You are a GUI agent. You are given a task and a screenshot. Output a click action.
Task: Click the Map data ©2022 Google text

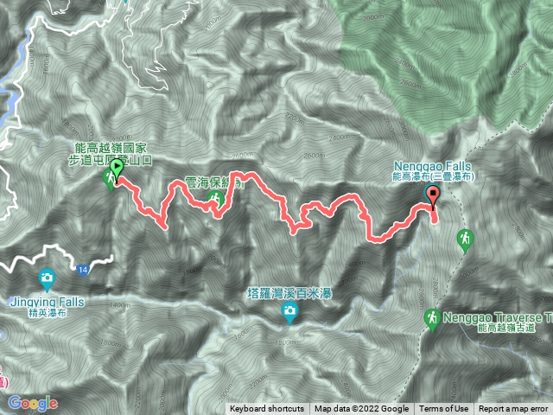[x=362, y=409]
